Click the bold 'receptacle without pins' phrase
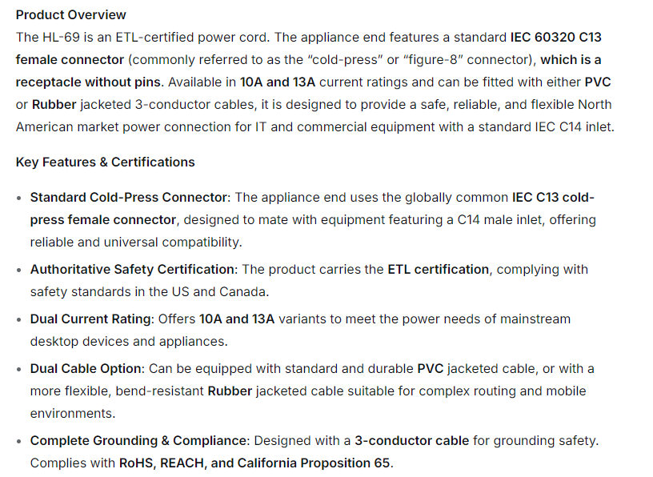 click(x=88, y=82)
